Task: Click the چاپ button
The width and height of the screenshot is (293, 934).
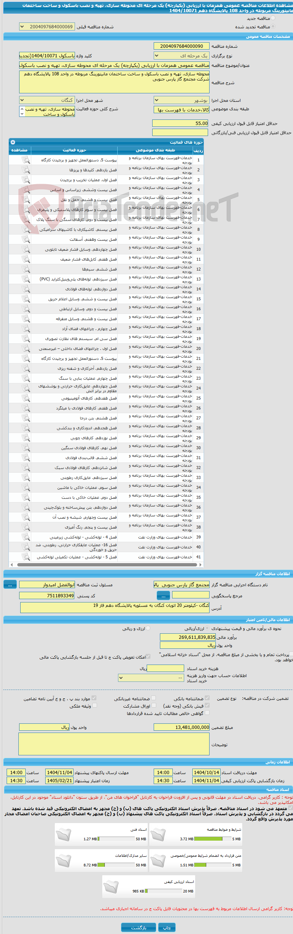Action: coord(167,925)
